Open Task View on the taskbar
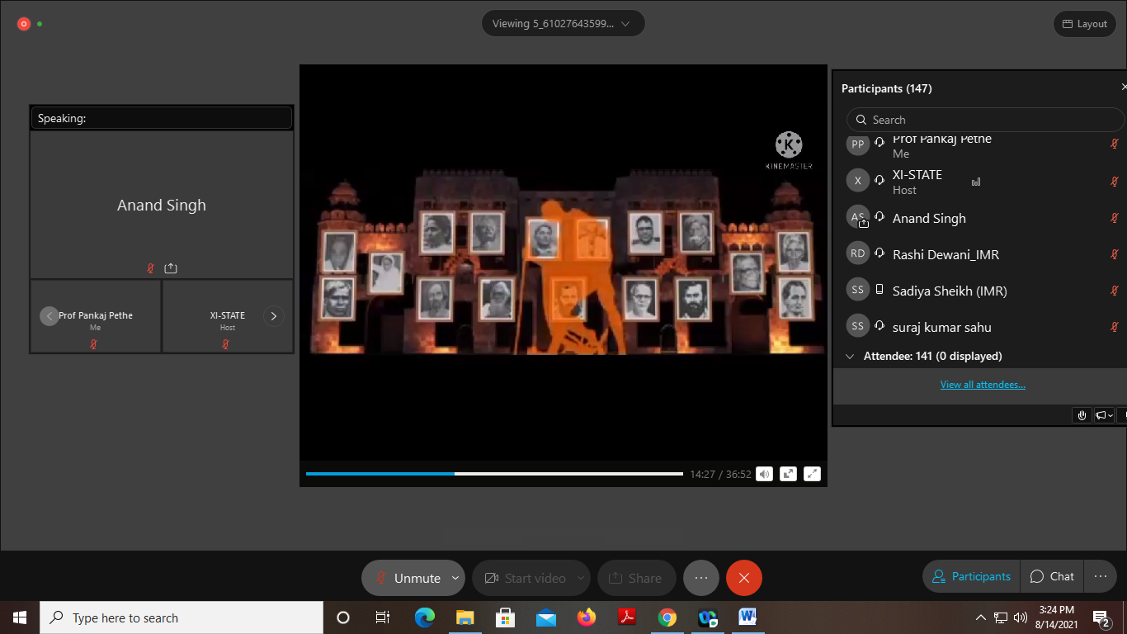 click(x=383, y=617)
